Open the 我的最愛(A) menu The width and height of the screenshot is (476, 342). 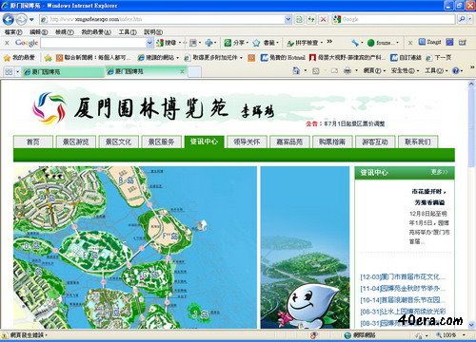click(x=96, y=32)
